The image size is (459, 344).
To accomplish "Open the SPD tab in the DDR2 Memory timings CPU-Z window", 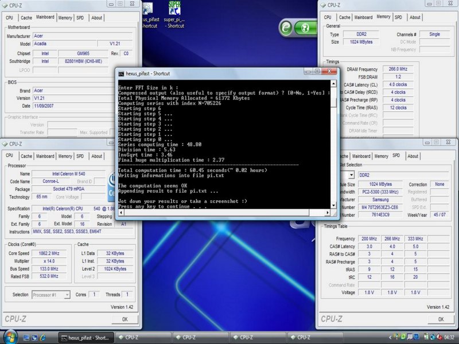I will click(398, 17).
